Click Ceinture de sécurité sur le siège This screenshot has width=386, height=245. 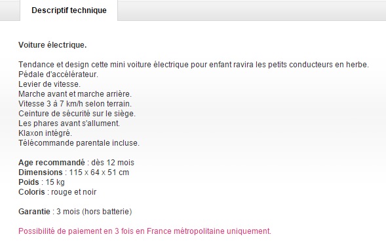click(x=77, y=114)
